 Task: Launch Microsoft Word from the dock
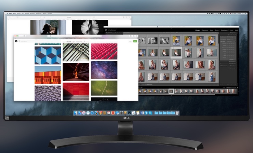(x=142, y=113)
